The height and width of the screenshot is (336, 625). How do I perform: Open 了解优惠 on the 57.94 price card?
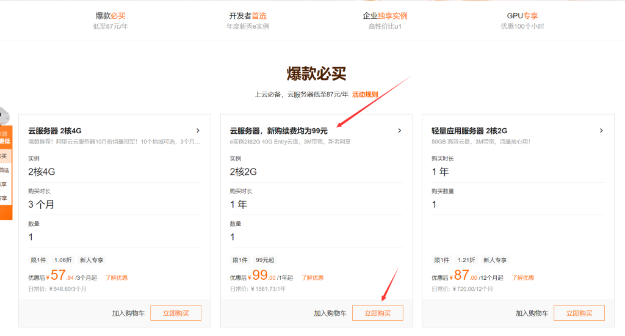pos(117,278)
